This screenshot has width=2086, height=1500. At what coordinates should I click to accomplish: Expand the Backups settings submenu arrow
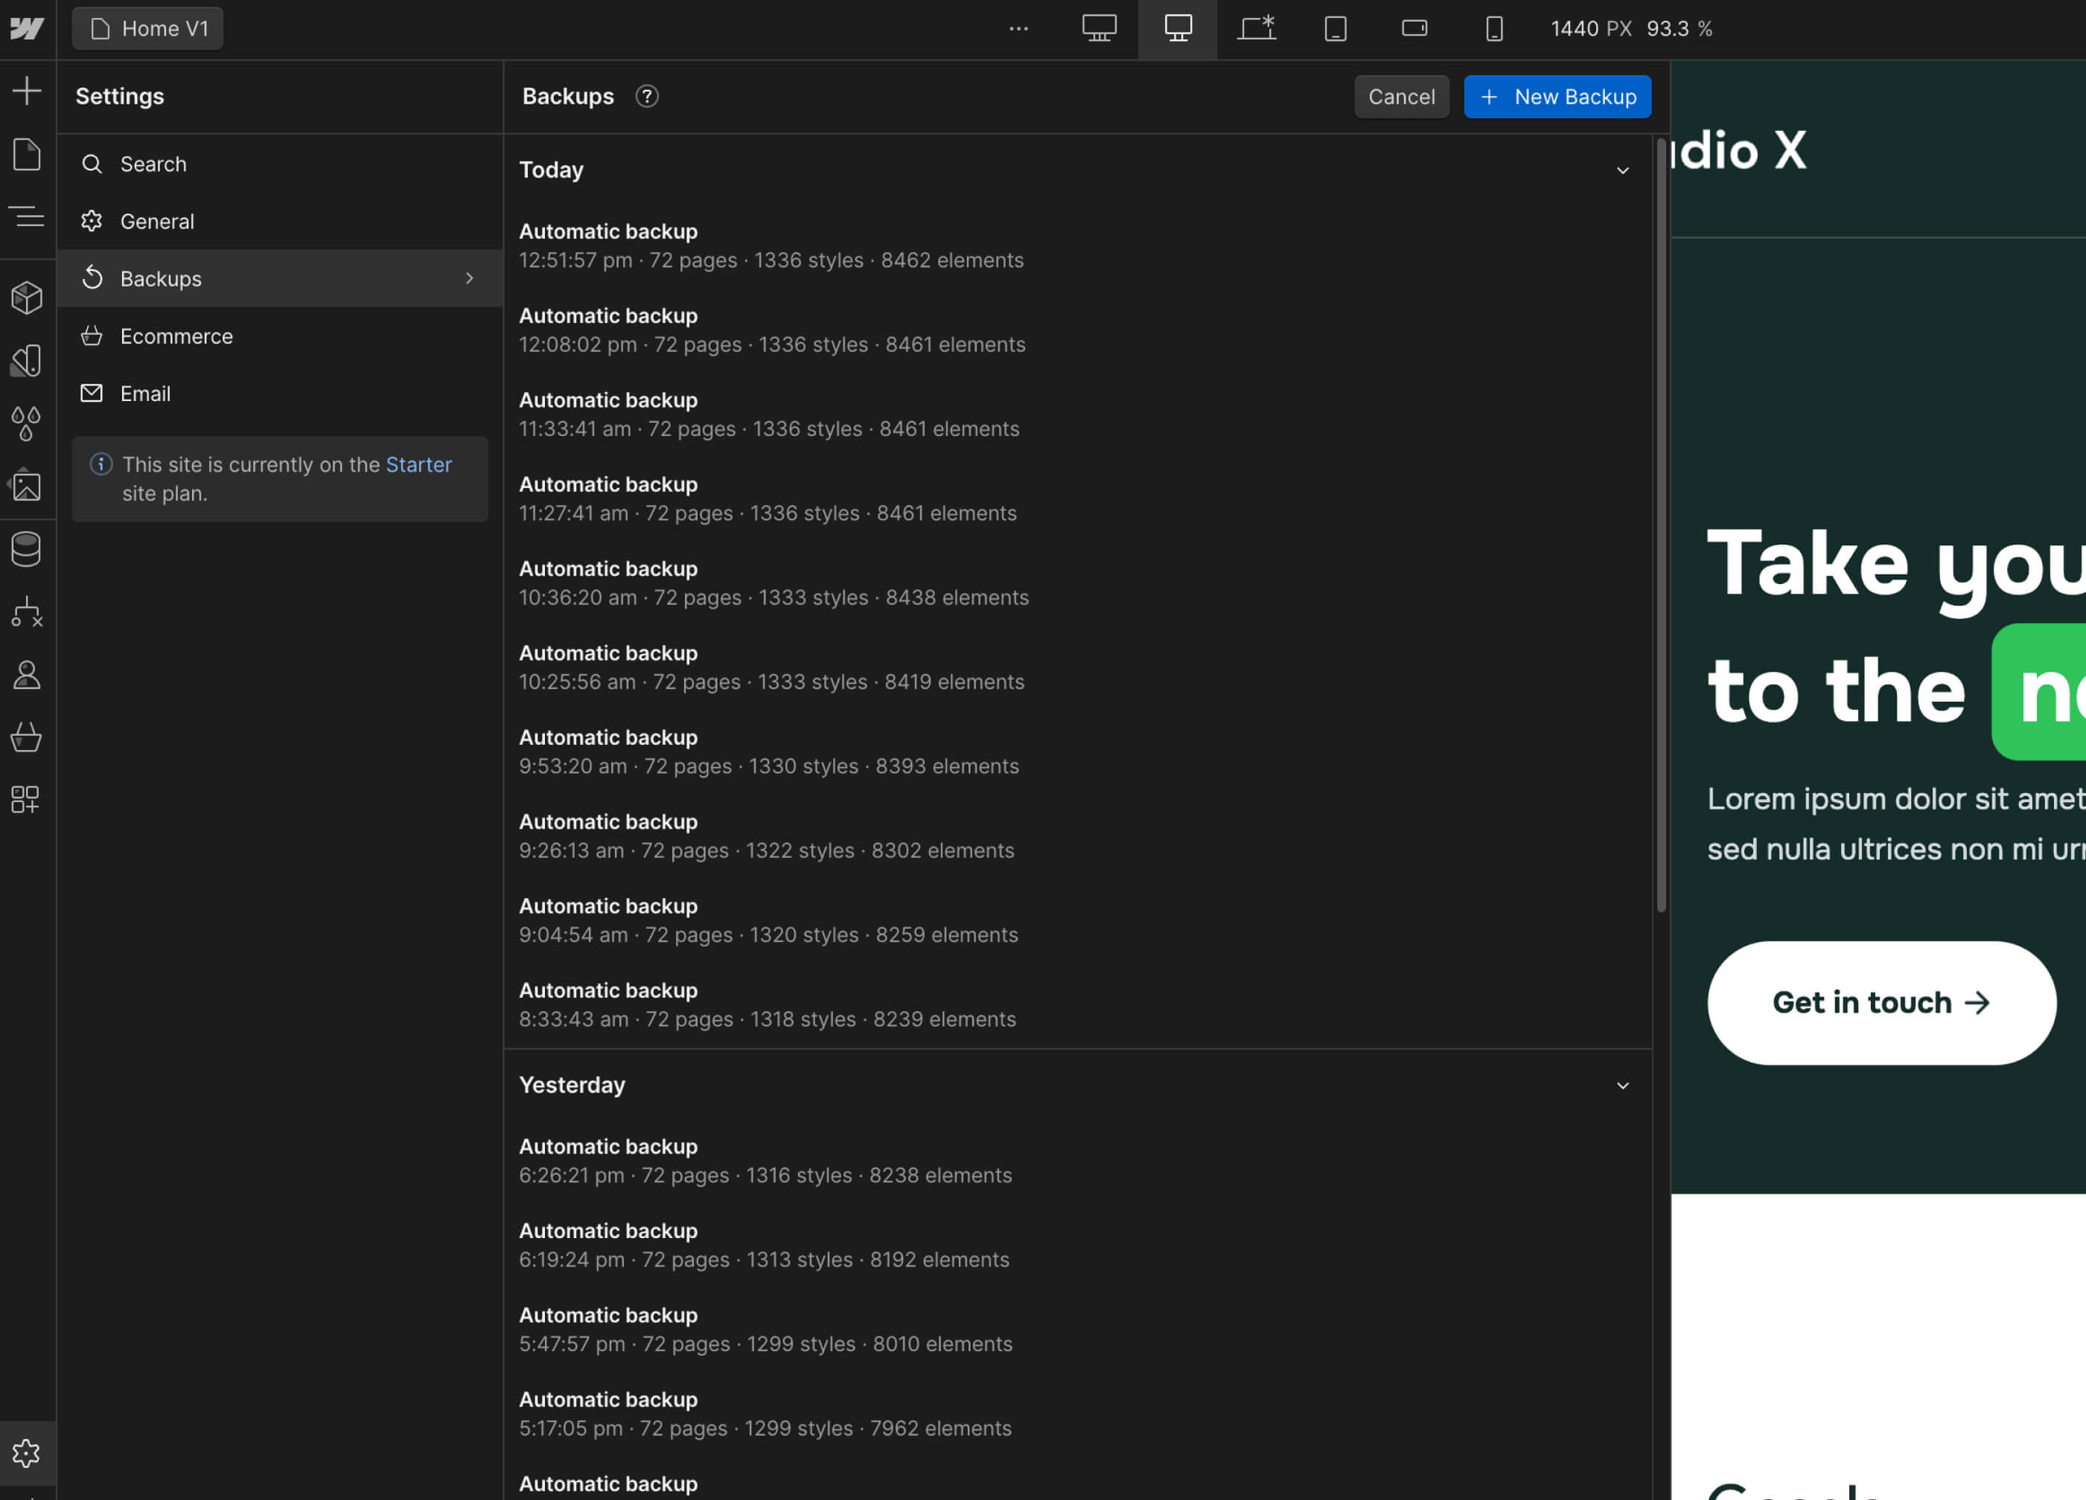click(x=470, y=278)
